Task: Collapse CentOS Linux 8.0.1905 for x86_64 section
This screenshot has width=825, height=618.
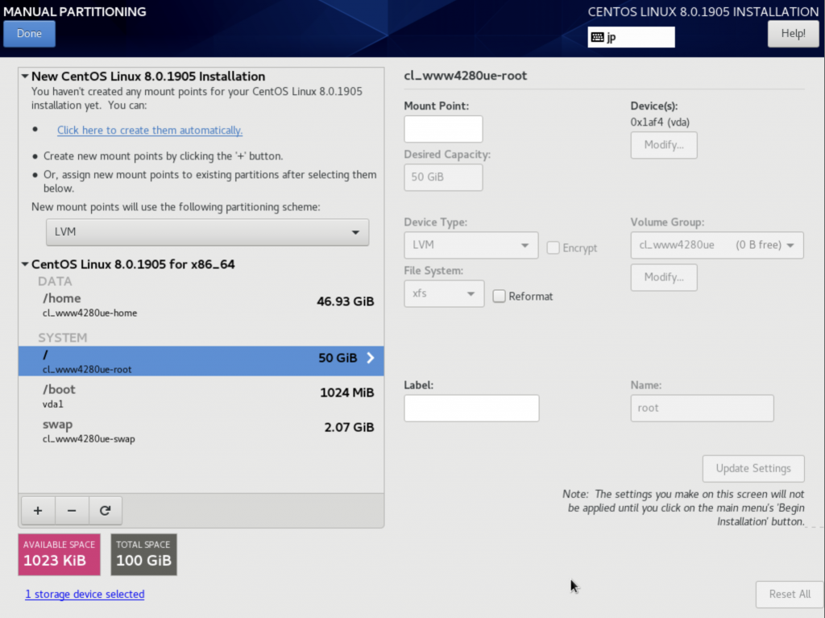Action: 25,264
